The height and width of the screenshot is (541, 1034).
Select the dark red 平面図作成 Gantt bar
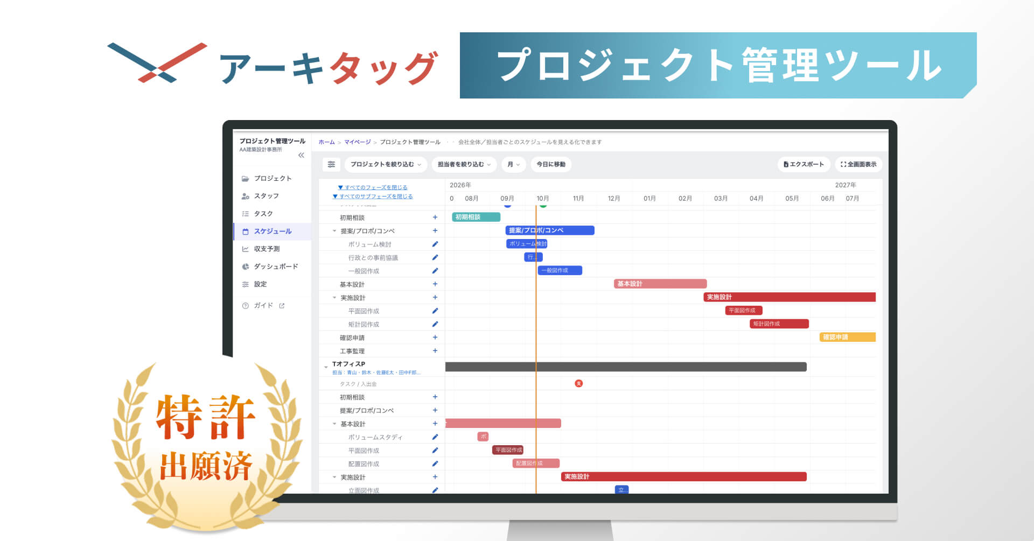coord(508,449)
